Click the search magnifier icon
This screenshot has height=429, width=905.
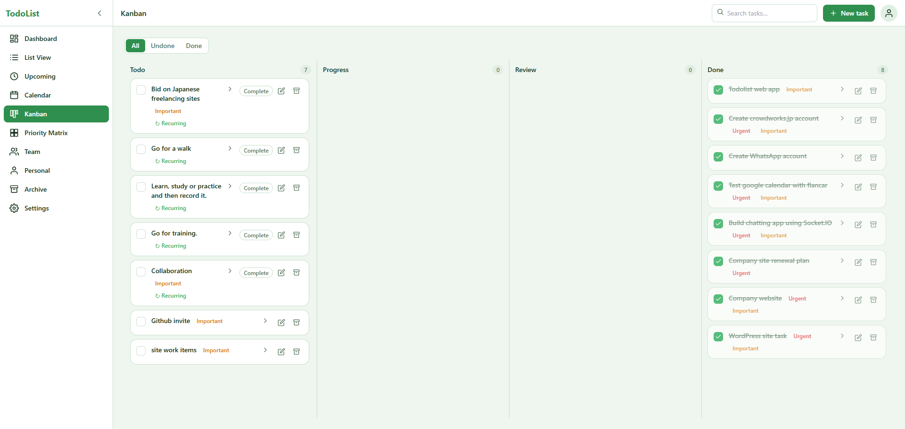[x=720, y=13]
